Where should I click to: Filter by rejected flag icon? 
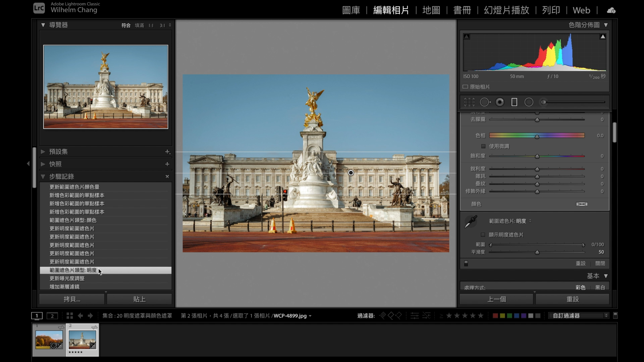click(x=399, y=316)
